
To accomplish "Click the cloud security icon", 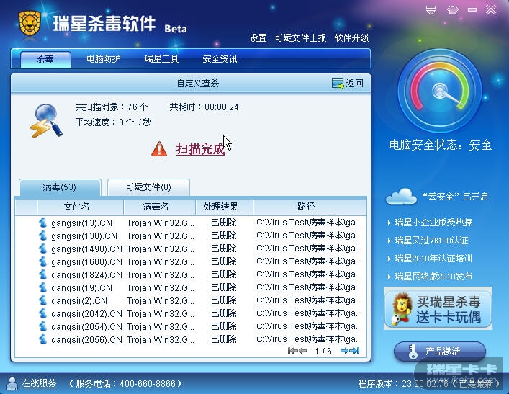I will click(x=401, y=196).
